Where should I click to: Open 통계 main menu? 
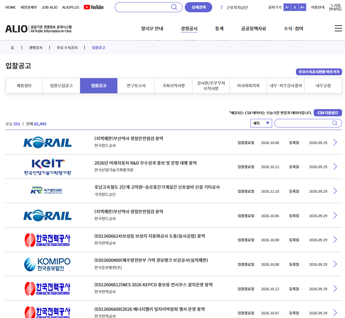pyautogui.click(x=219, y=28)
